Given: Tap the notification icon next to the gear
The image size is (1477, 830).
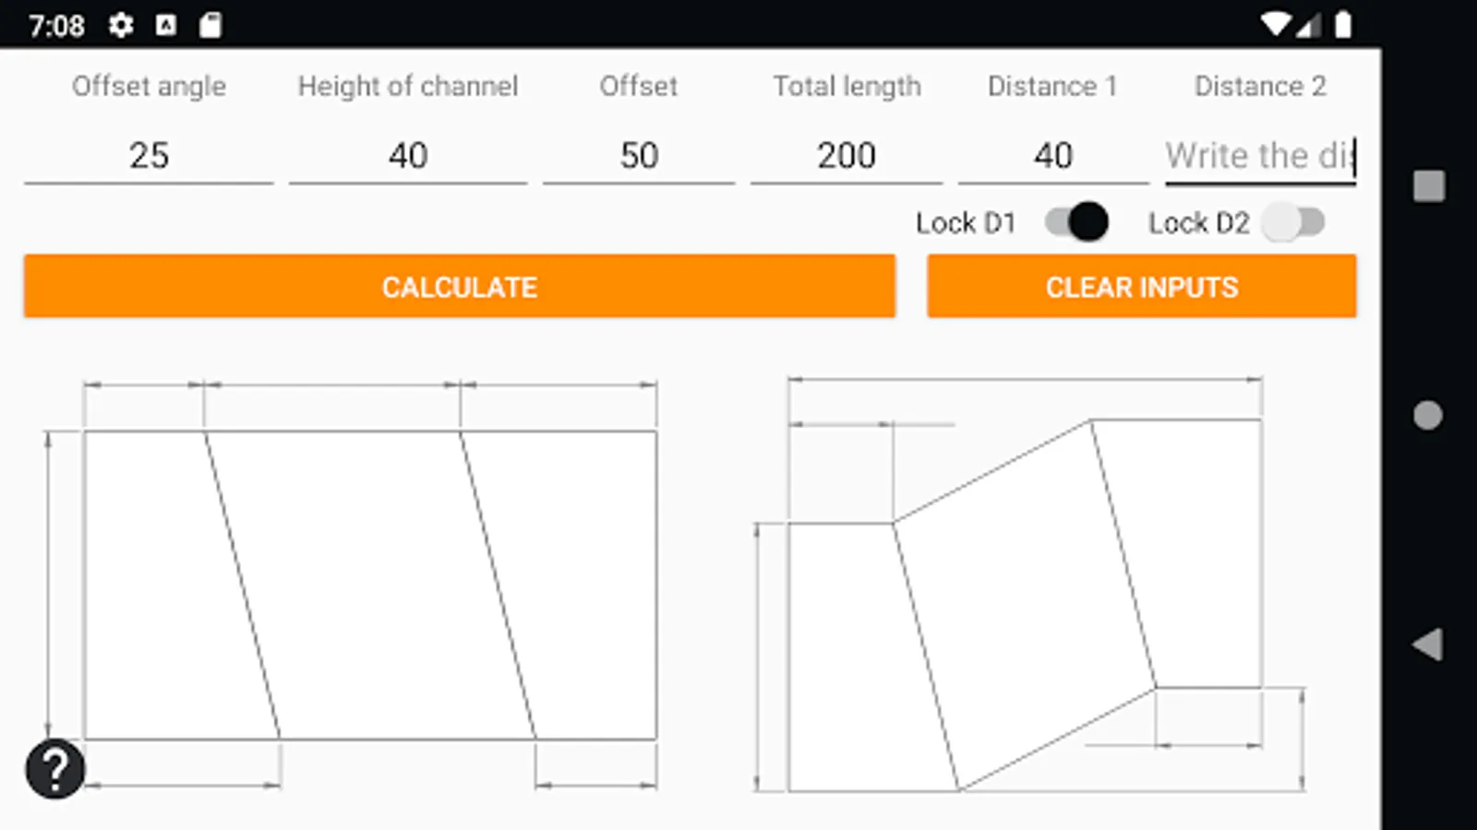Looking at the screenshot, I should coord(166,25).
